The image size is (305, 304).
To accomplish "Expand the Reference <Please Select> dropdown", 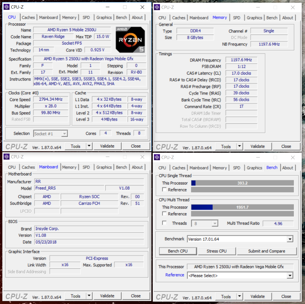I will tap(290, 275).
